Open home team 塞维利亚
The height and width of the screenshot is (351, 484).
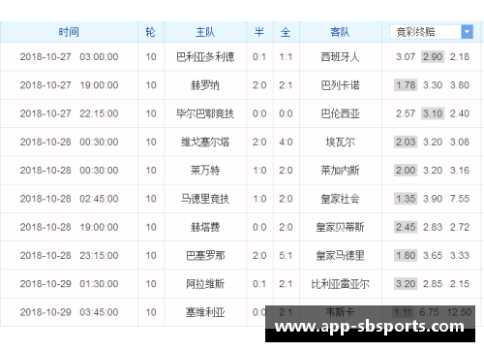click(205, 312)
